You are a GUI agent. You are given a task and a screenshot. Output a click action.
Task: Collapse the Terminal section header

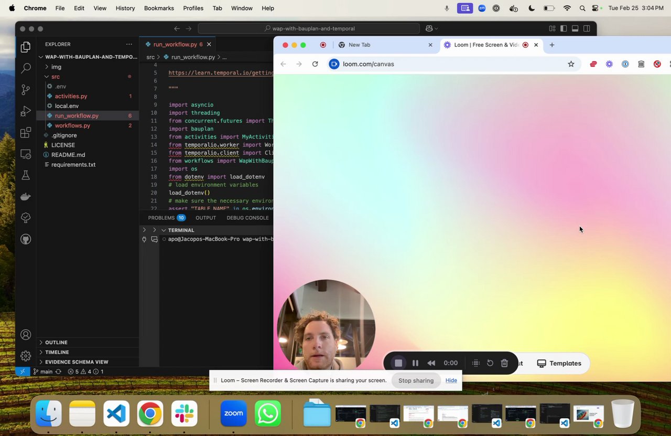click(181, 230)
